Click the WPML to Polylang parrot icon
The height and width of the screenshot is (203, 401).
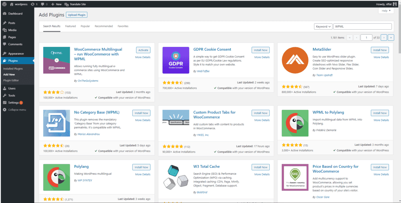(x=295, y=123)
